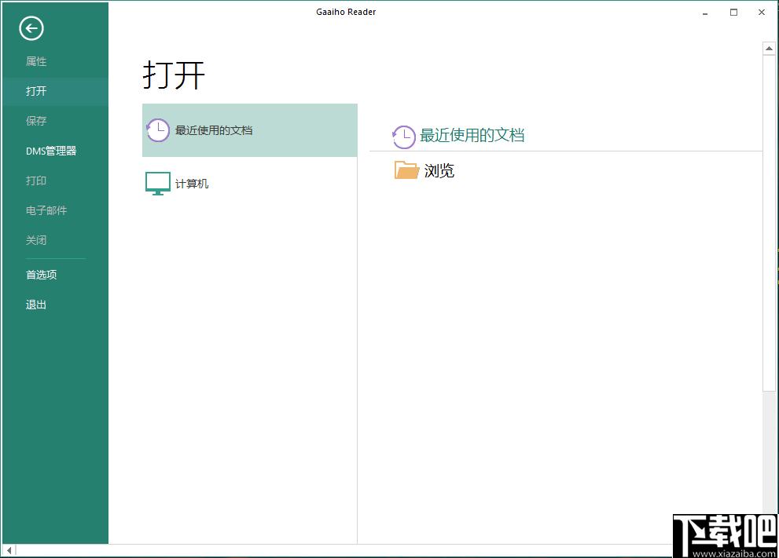This screenshot has width=779, height=558.
Task: Click the horizontal scrollbar left arrow
Action: point(9,550)
